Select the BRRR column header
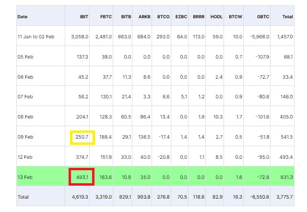 [199, 17]
